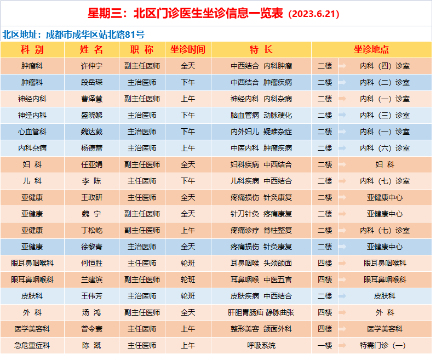Screen dimensions: 436x354
Task: Click 下午 in 魏达葳's row
Action: coord(188,132)
